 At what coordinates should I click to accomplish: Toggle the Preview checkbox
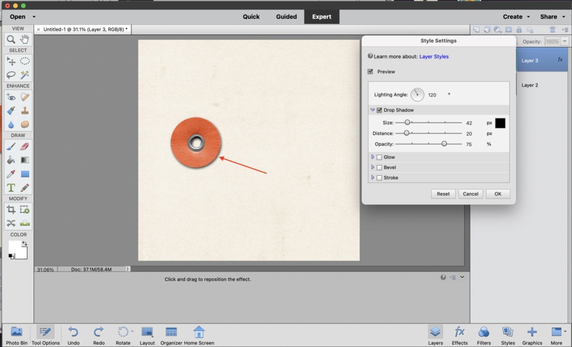click(x=370, y=71)
